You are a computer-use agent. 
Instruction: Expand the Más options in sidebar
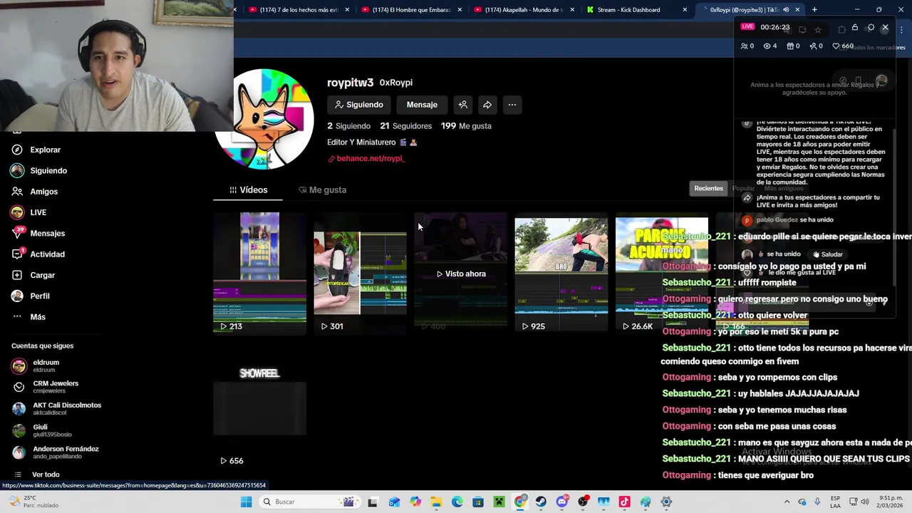tap(28, 317)
